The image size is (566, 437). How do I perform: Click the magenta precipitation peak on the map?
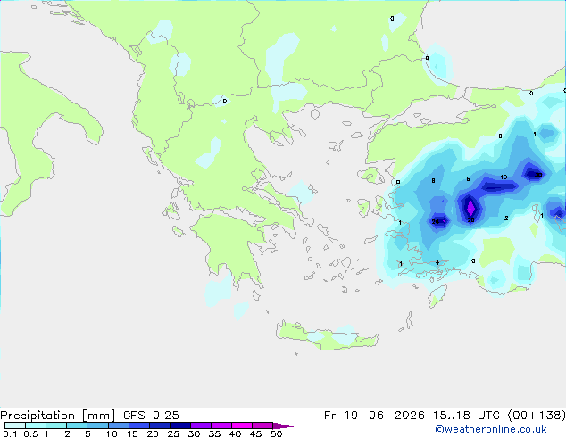470,208
